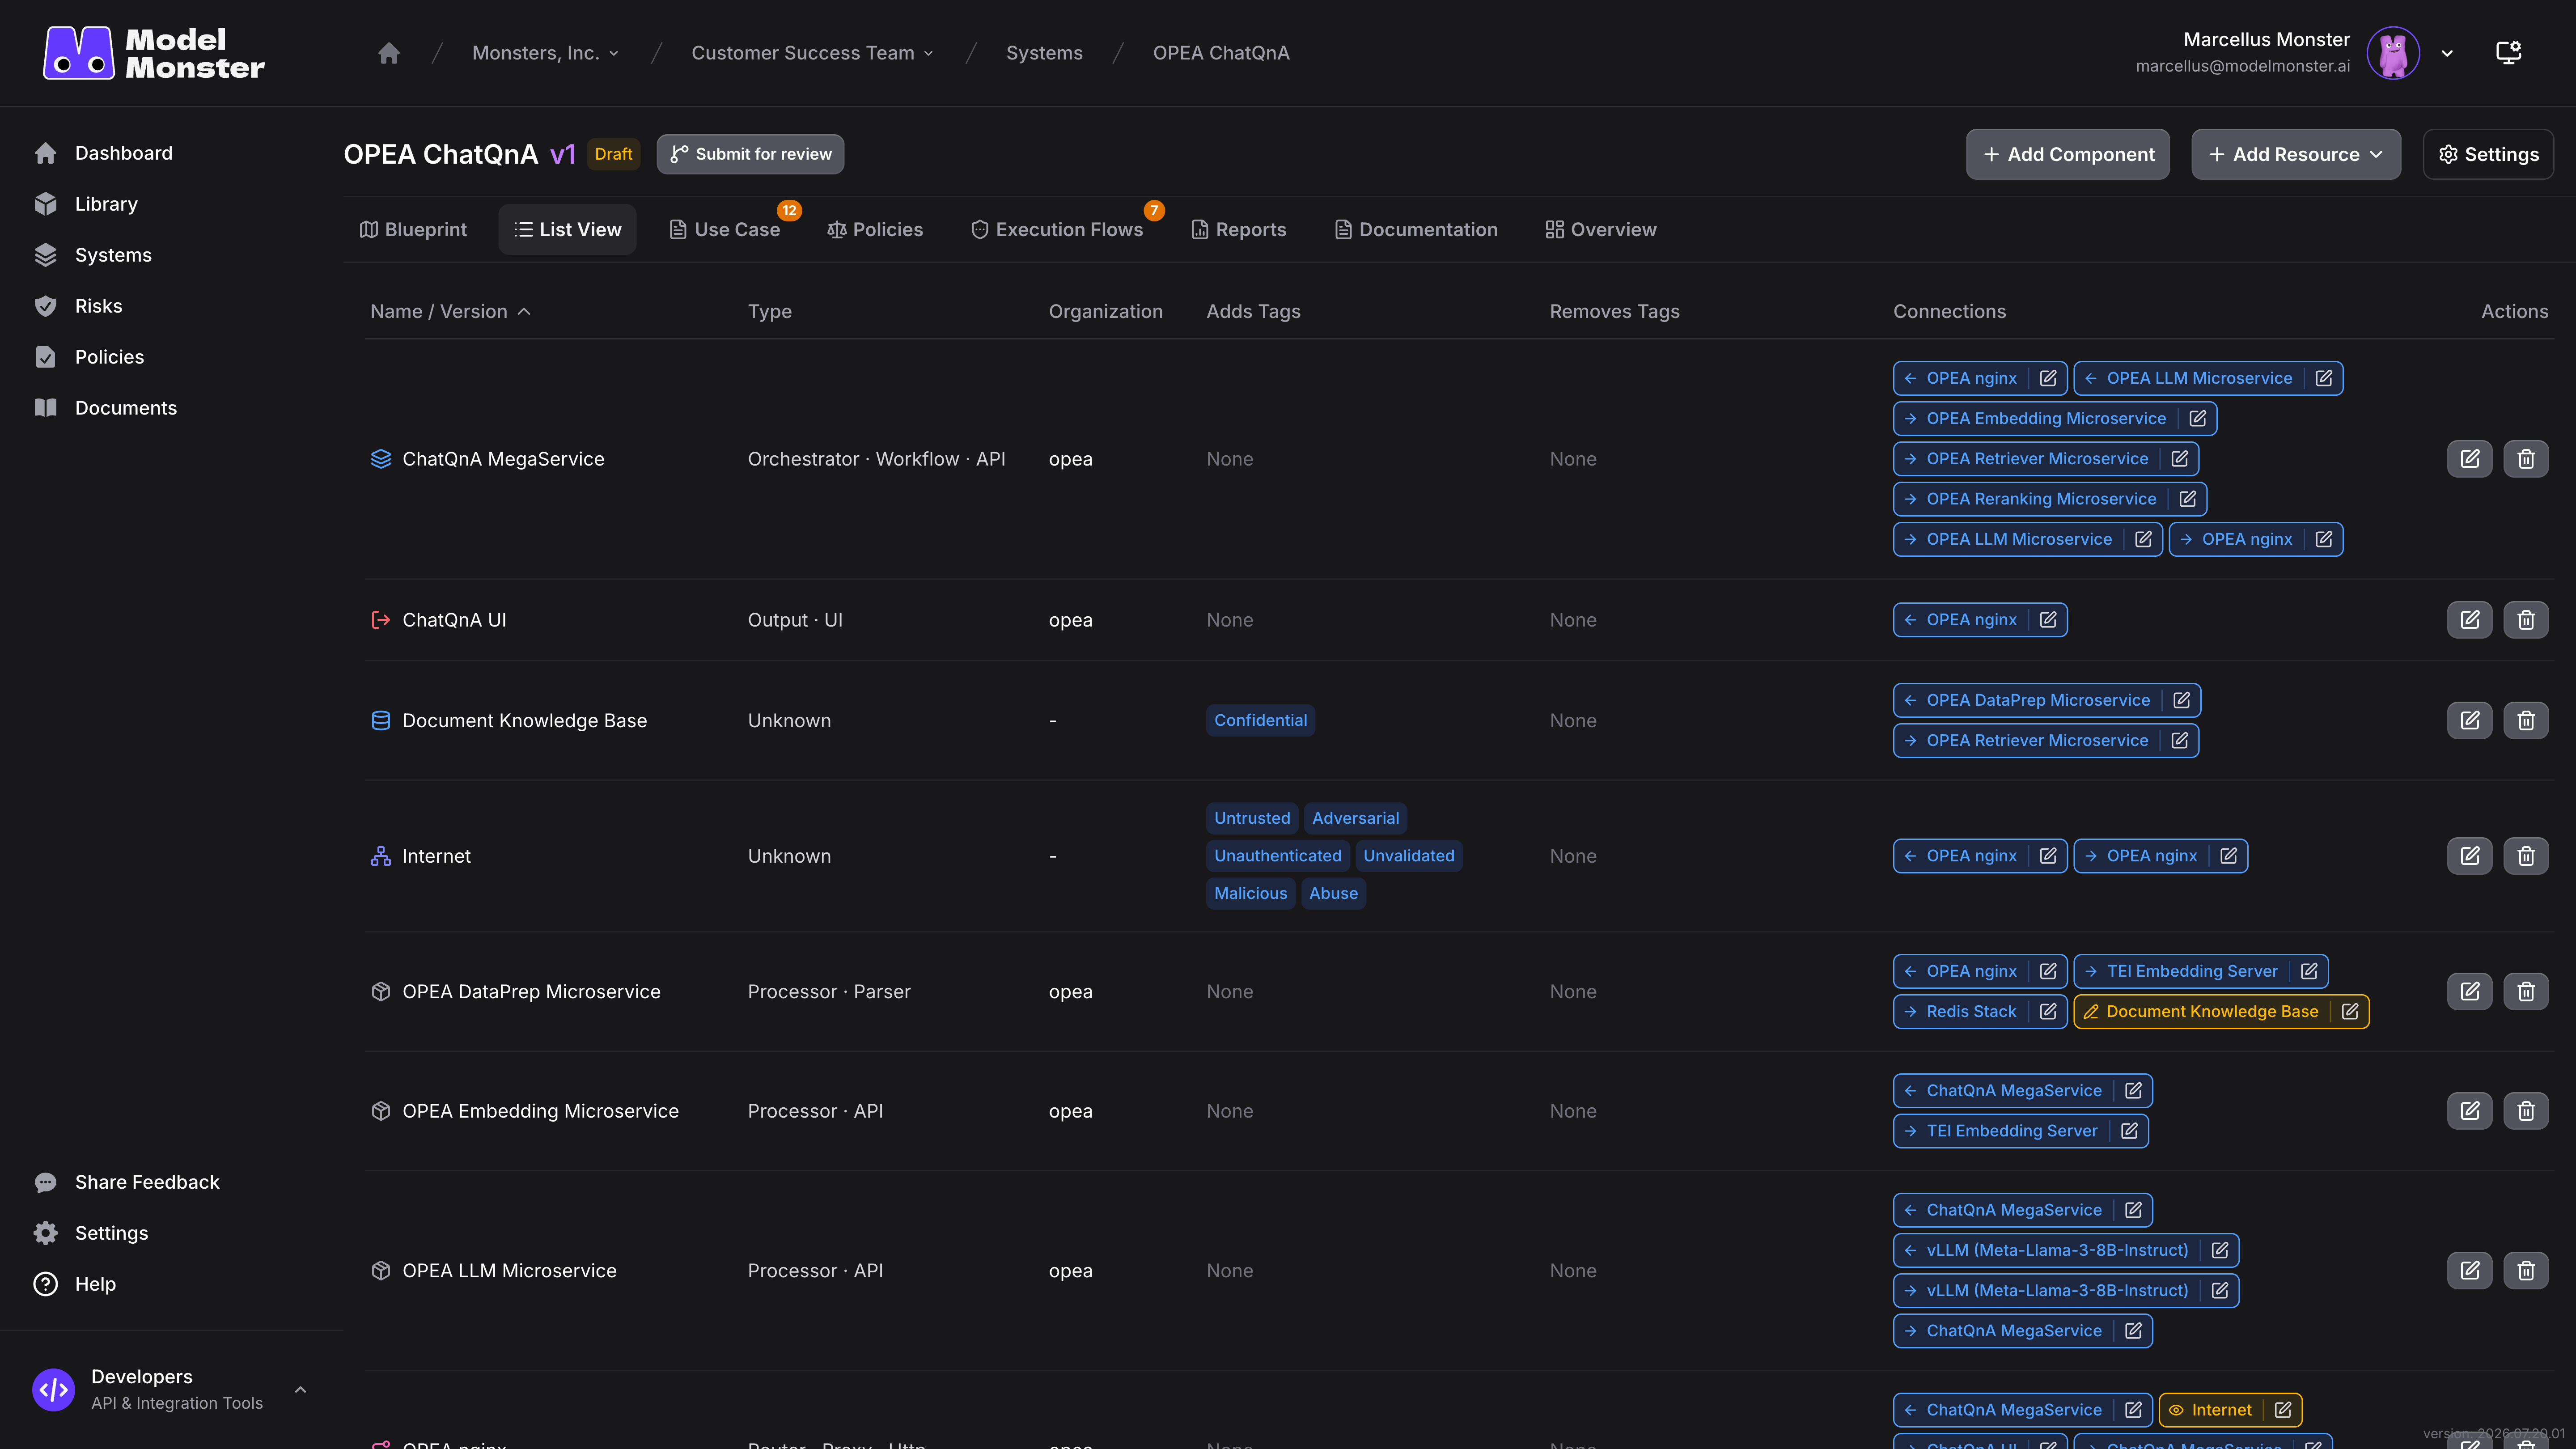
Task: Delete the ChatQnA MegaService row
Action: click(2526, 459)
